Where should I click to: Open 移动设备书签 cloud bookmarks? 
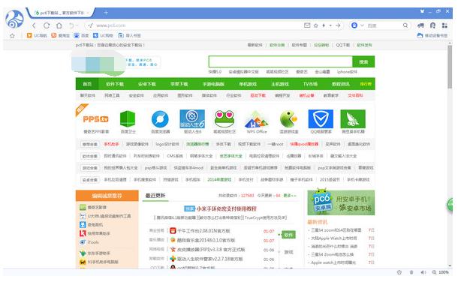coord(432,35)
